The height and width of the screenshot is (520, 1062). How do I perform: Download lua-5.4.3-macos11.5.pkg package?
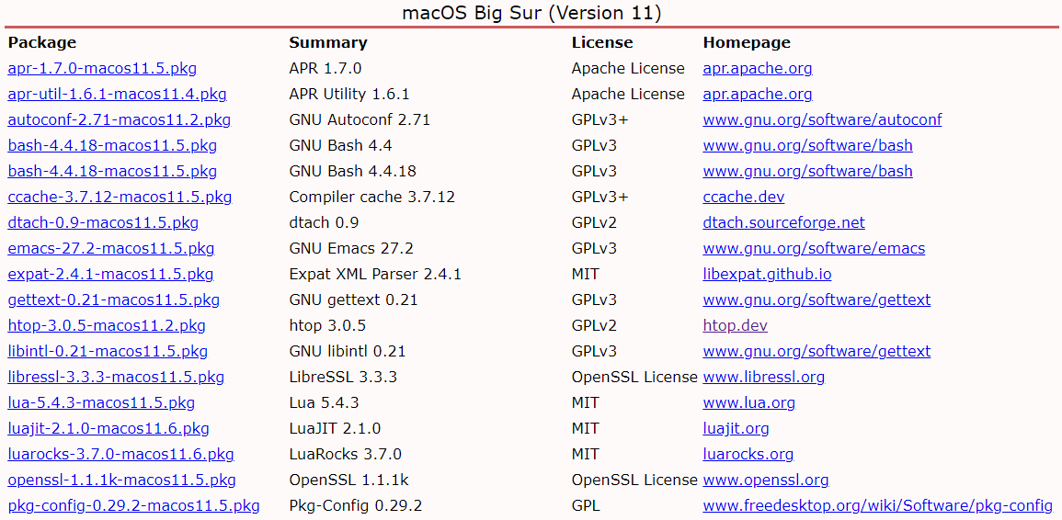coord(101,403)
